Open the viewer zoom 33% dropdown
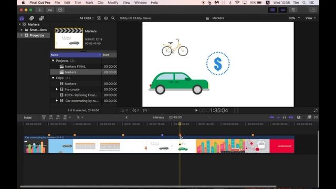The image size is (336, 189). point(294,18)
